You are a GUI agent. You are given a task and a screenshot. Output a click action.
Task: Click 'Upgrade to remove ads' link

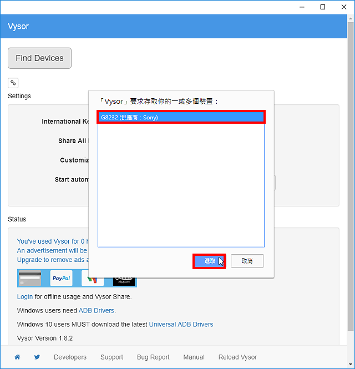(53, 260)
